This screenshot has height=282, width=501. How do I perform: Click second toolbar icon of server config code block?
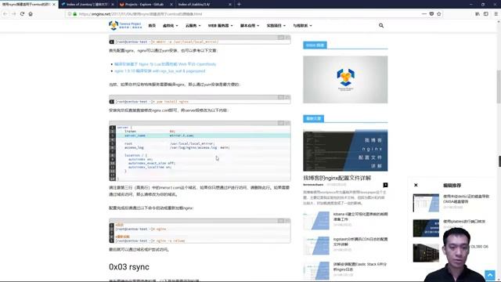[x=287, y=123]
